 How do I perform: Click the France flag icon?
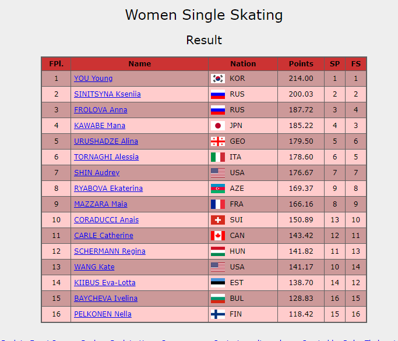click(x=218, y=204)
